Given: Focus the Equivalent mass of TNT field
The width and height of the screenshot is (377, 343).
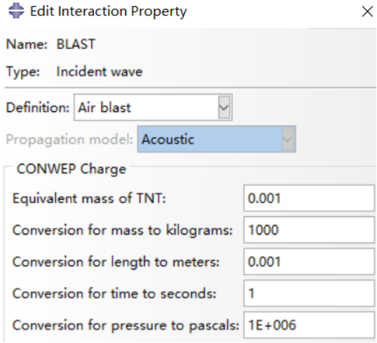Looking at the screenshot, I should click(x=309, y=198).
